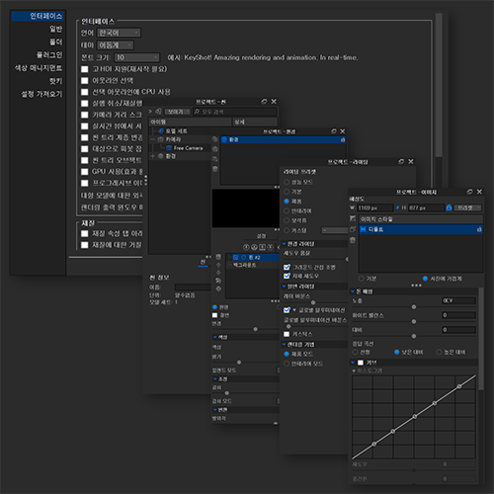Click the first circular pin icon under 설정

click(246, 247)
